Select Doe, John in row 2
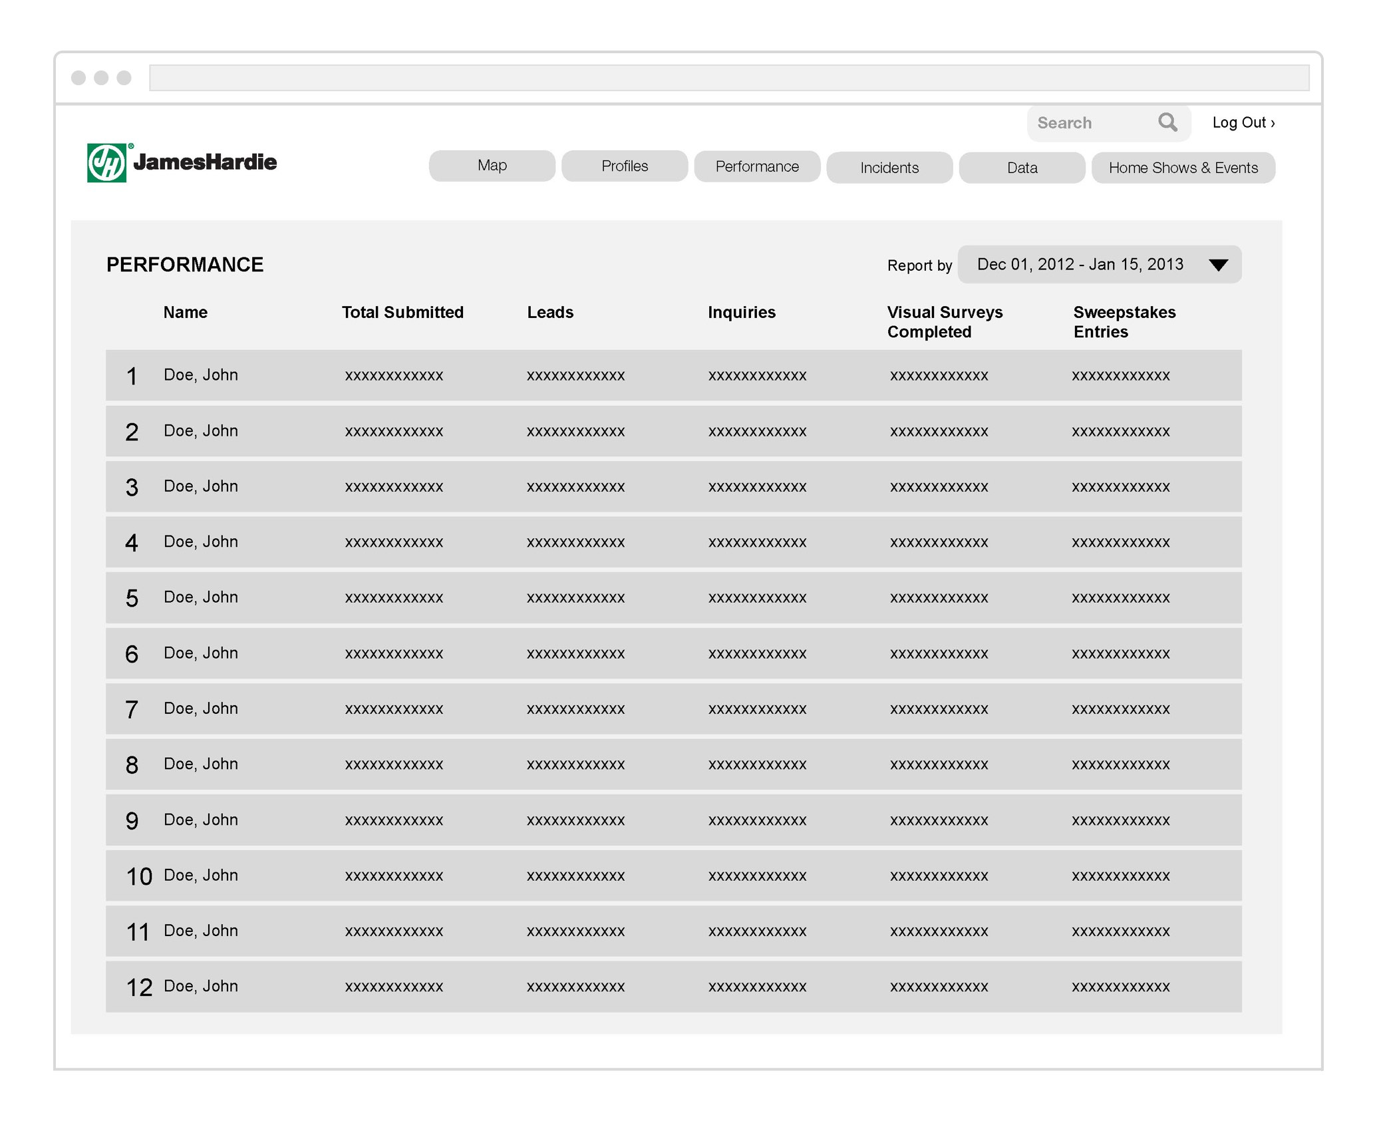 click(201, 431)
